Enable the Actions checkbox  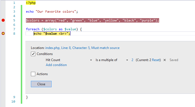33,74
